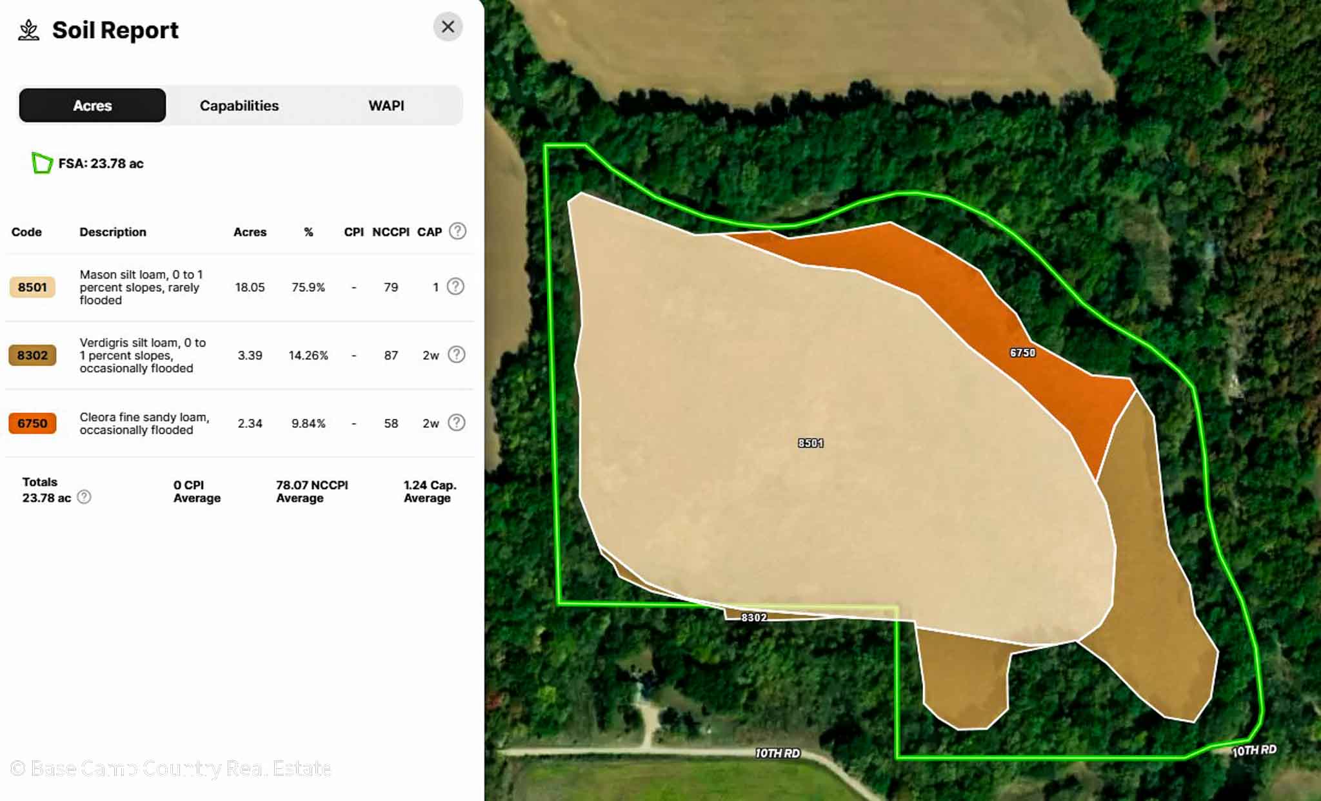Click the 8501 label on the map
The width and height of the screenshot is (1321, 801).
point(810,443)
